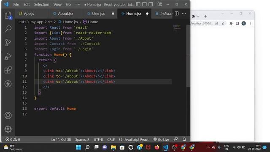Open Customize Layout icon in title bar
The height and width of the screenshot is (152, 270).
click(x=159, y=4)
